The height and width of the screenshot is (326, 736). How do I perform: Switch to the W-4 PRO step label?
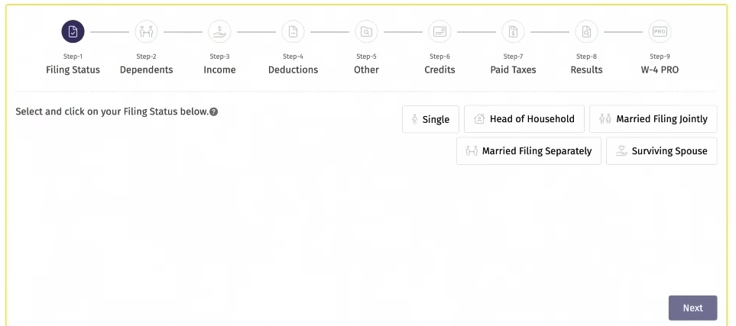[x=660, y=70]
